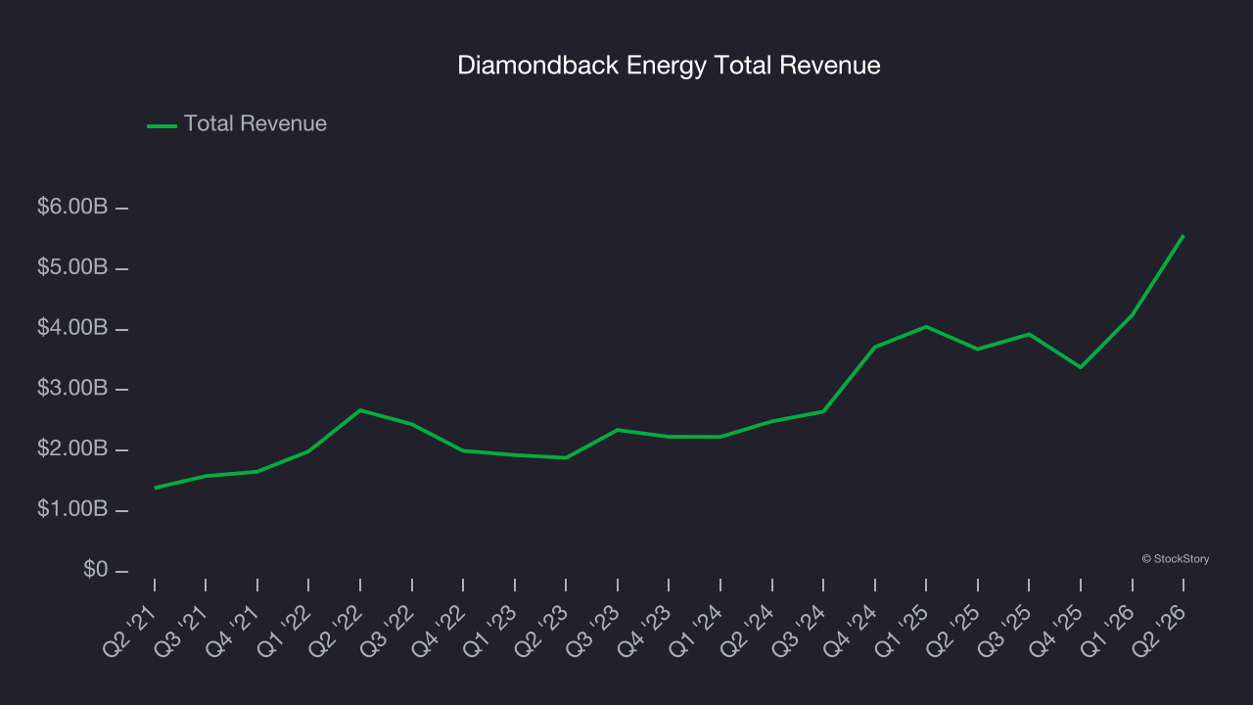Select the "$6.00B" y-axis label
Screen dimensions: 1253x705
coord(72,208)
